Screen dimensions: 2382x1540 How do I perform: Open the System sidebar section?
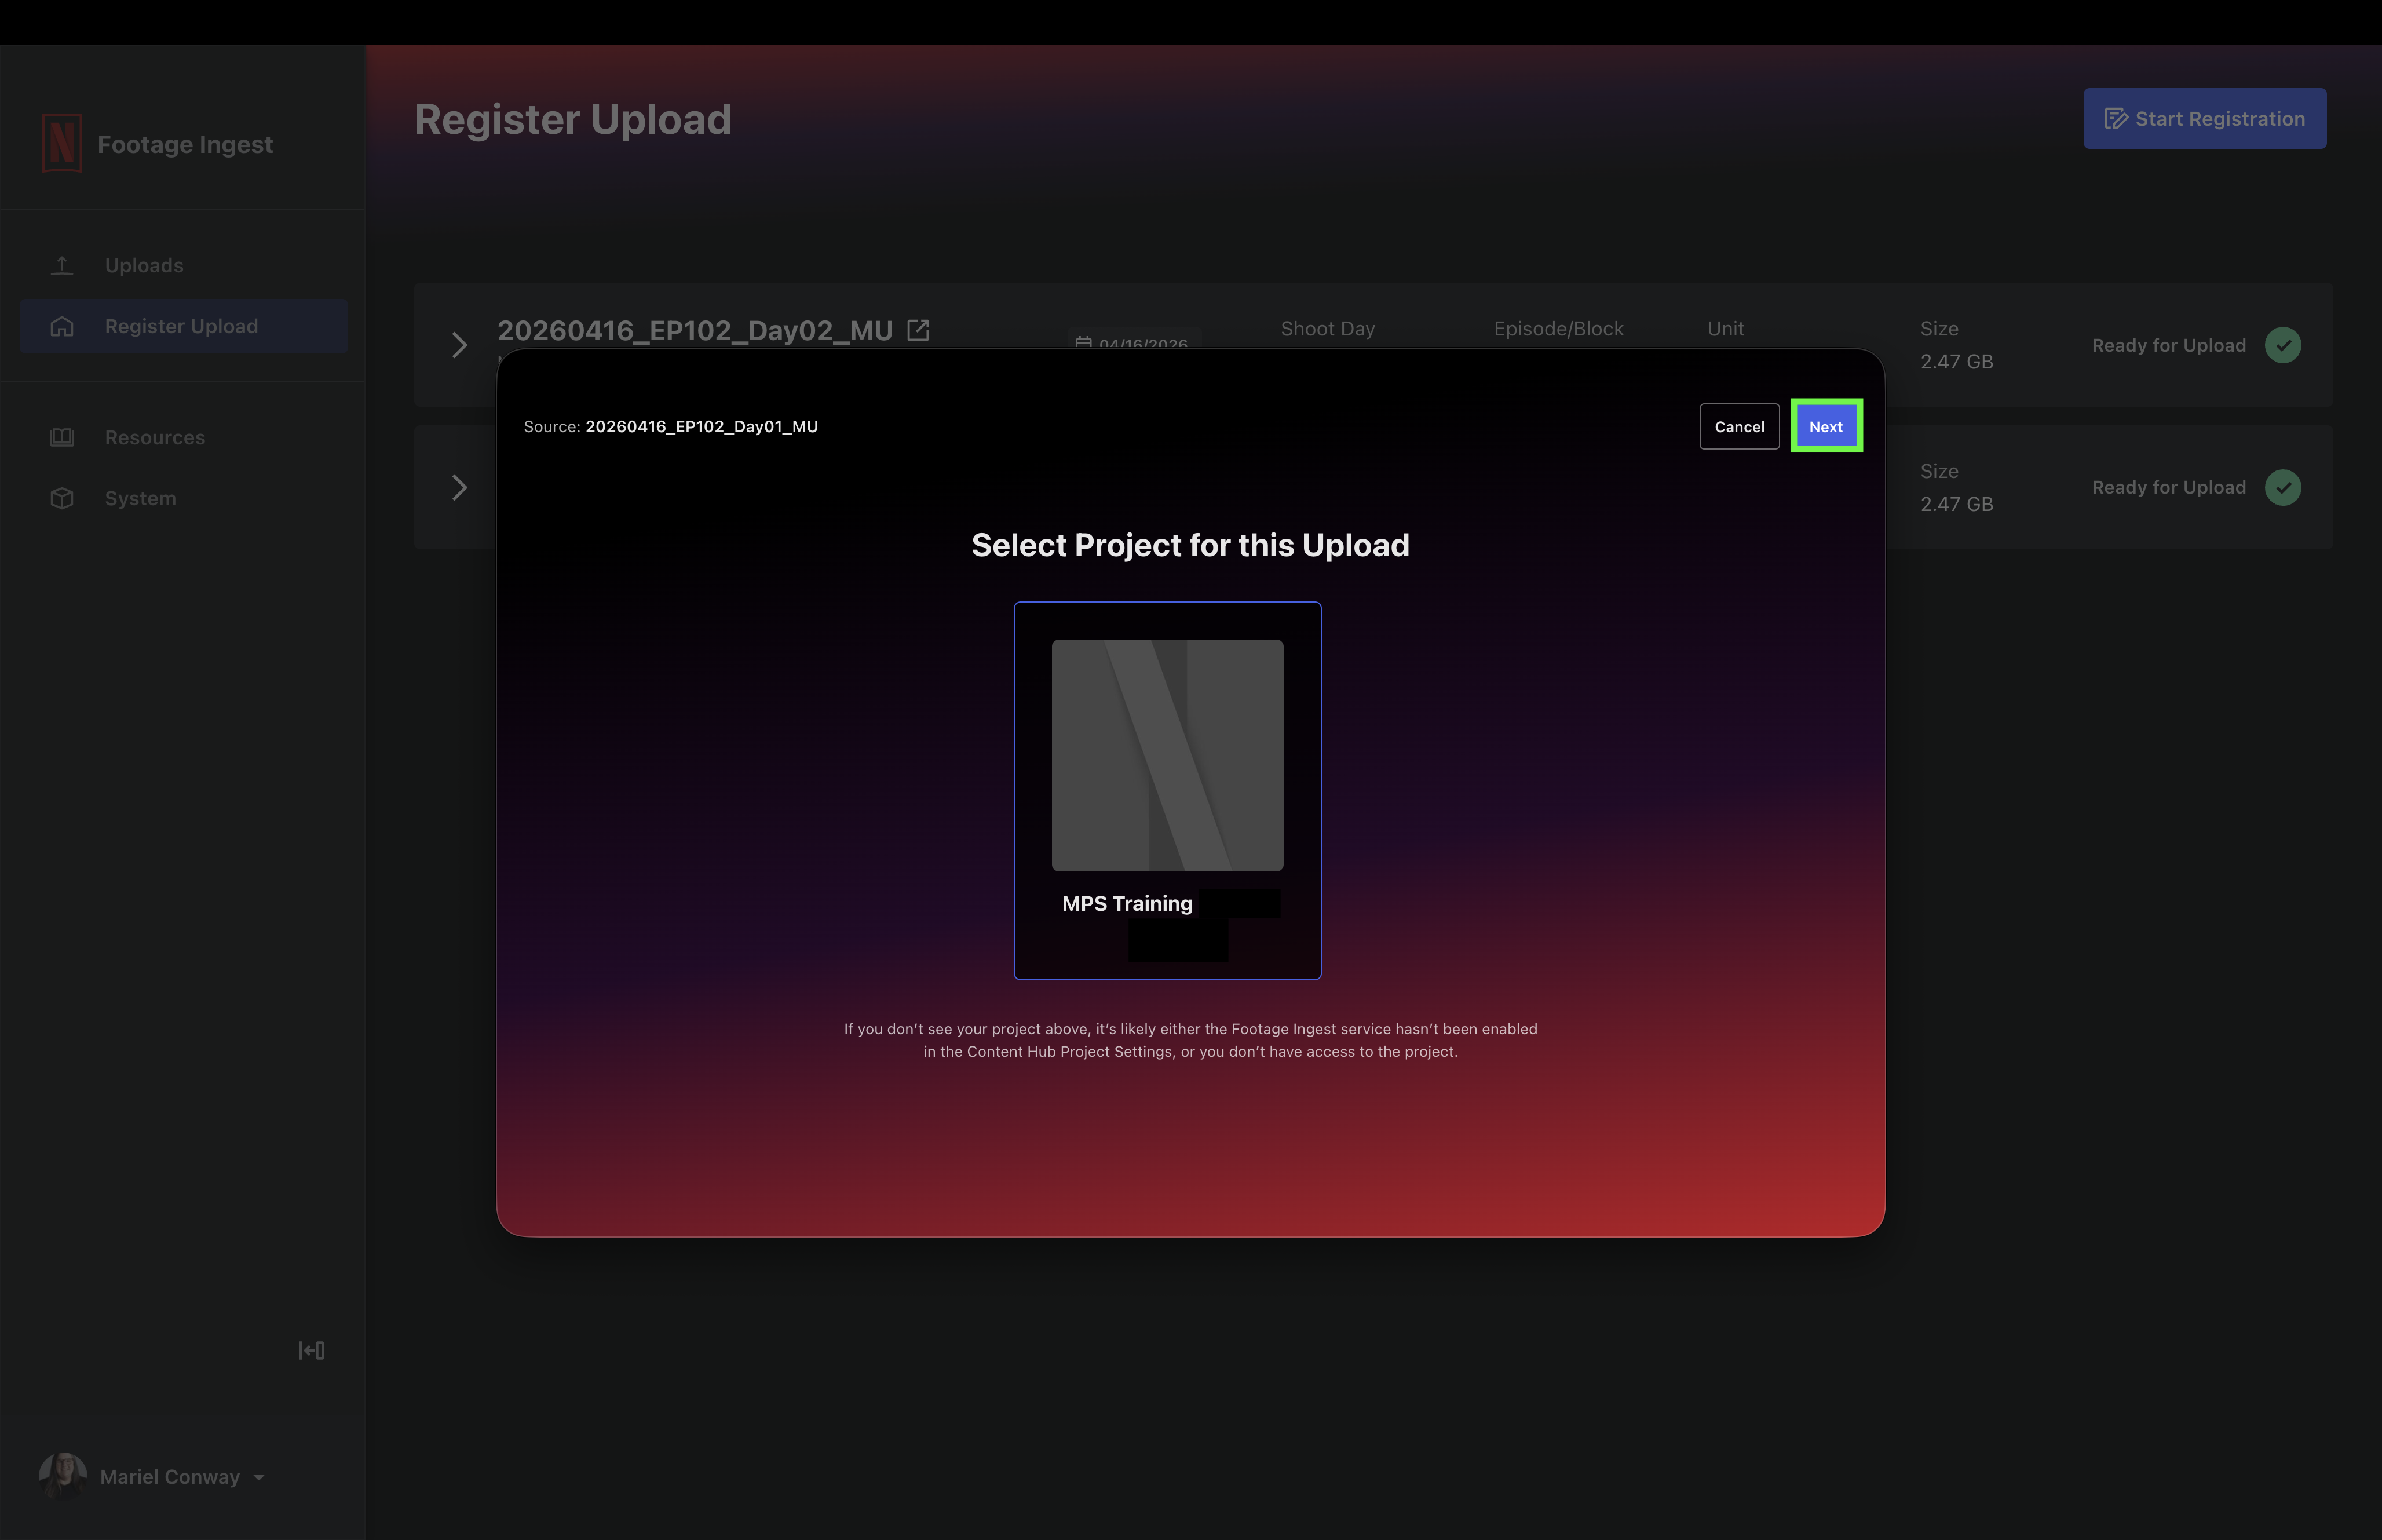[x=183, y=498]
